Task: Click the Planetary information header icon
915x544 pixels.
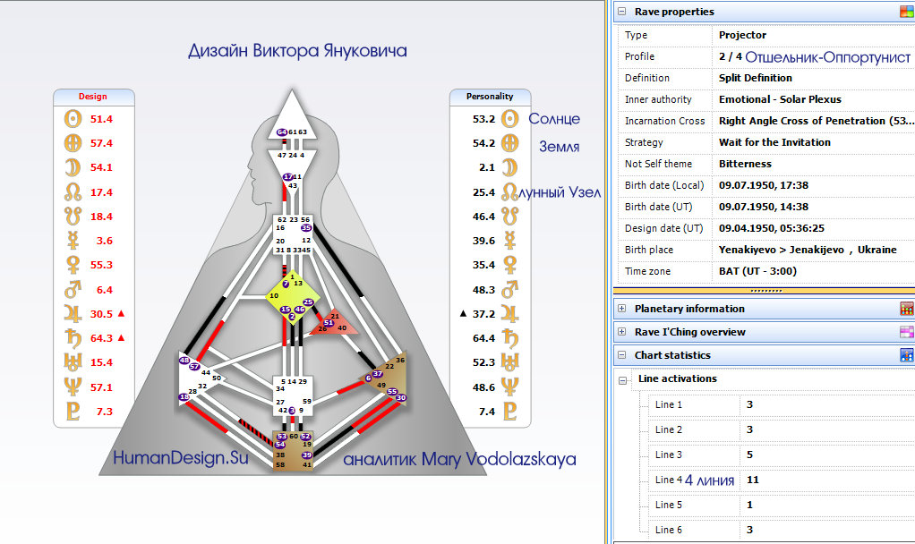Action: pos(906,309)
